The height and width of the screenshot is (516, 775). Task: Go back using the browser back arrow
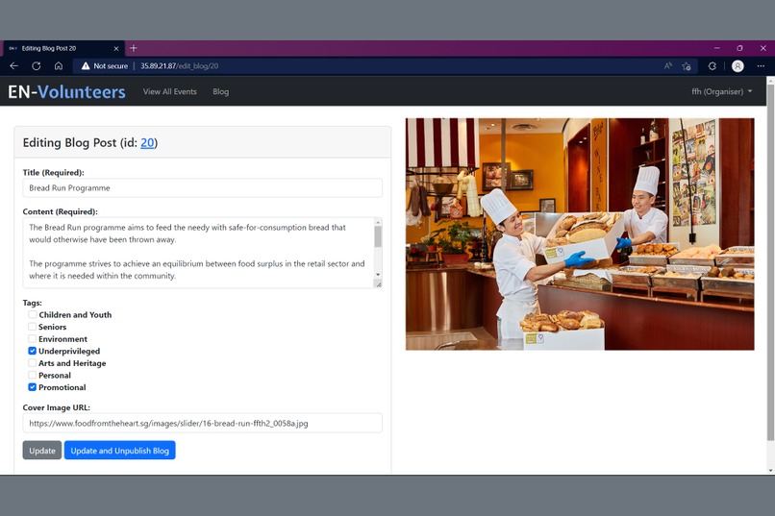13,65
